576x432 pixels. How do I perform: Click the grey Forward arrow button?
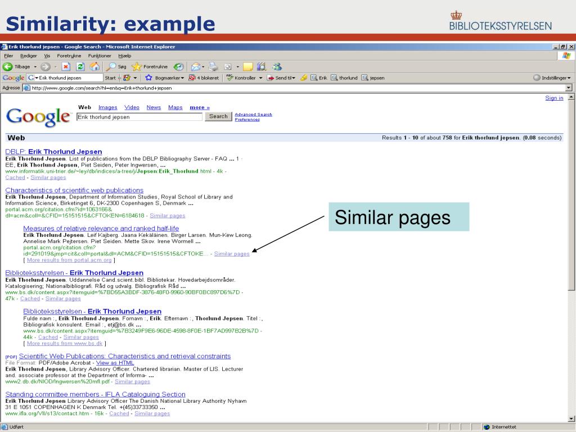point(46,67)
